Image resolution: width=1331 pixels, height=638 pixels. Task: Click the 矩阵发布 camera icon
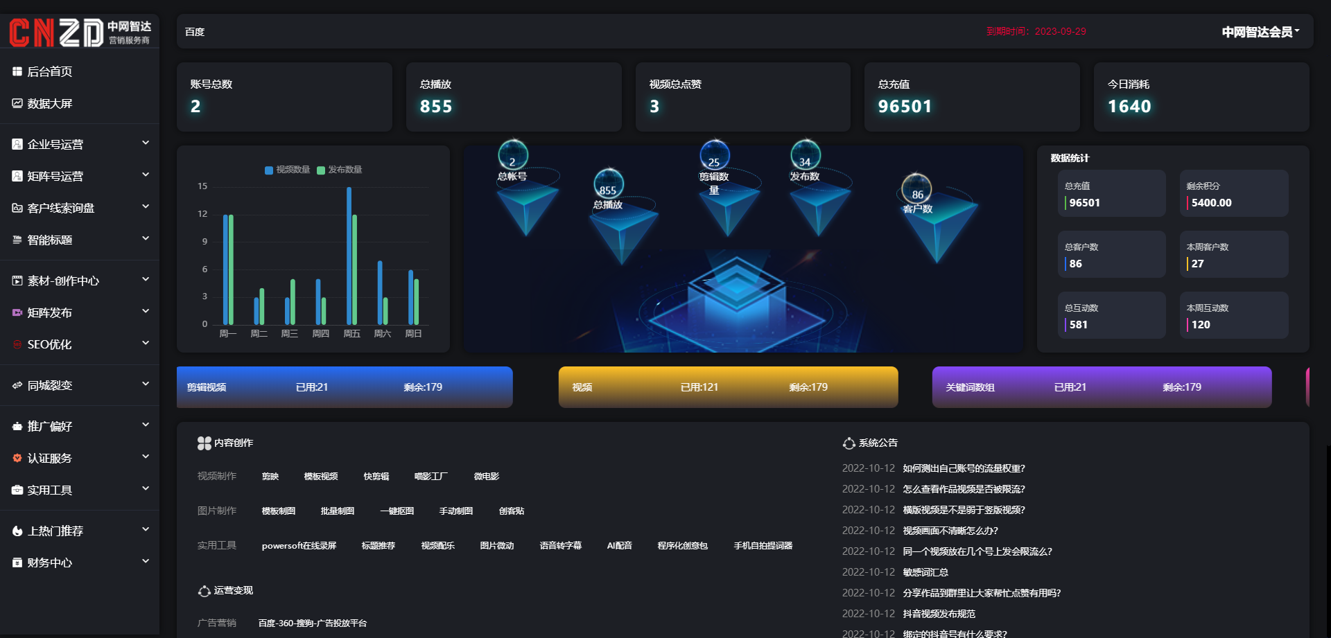pos(17,312)
